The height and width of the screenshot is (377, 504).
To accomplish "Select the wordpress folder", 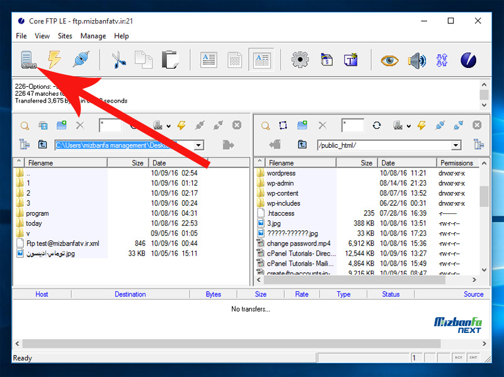I will point(281,173).
